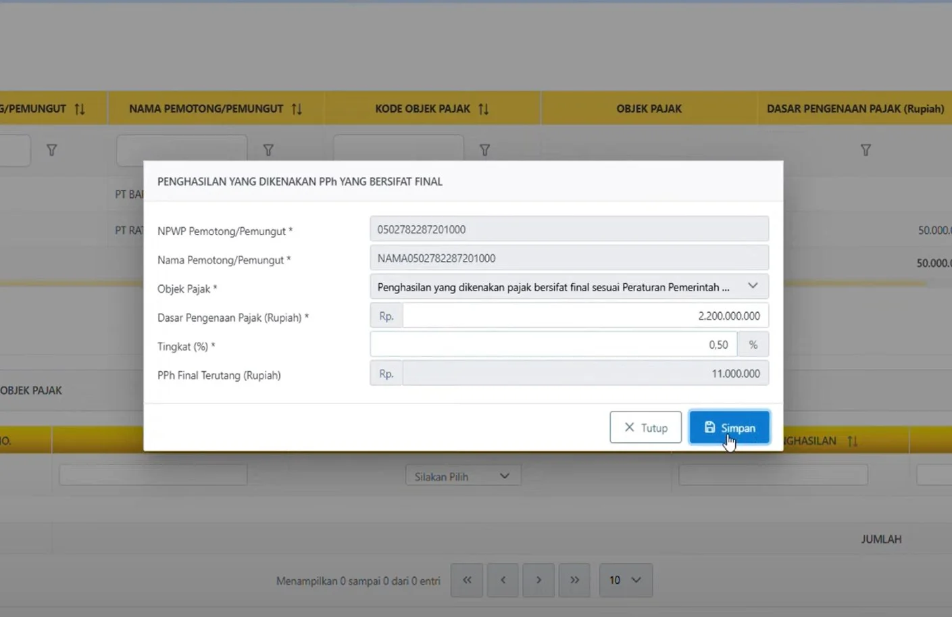Click filter icon in the leftmost NPWP column

[51, 150]
